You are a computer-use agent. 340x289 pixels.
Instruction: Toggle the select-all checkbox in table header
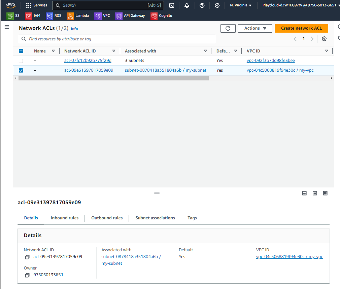click(21, 51)
